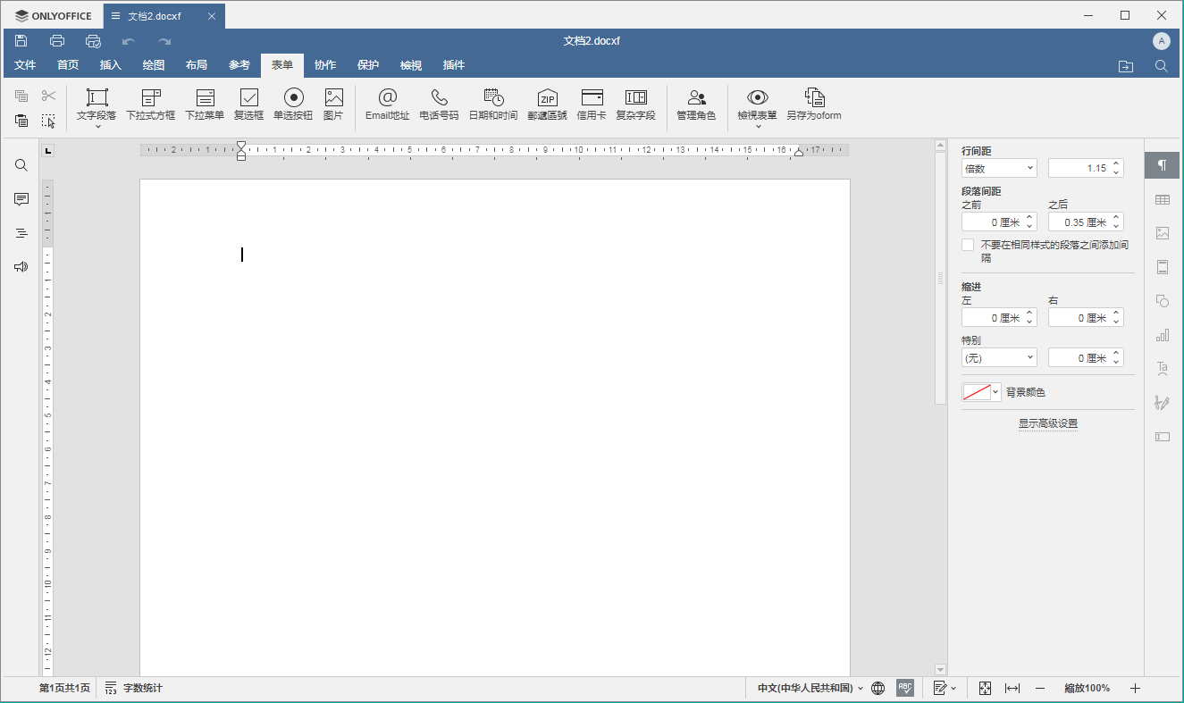Screen dimensions: 1184x703
Task: Insert an Email地址 form field
Action: click(x=387, y=105)
